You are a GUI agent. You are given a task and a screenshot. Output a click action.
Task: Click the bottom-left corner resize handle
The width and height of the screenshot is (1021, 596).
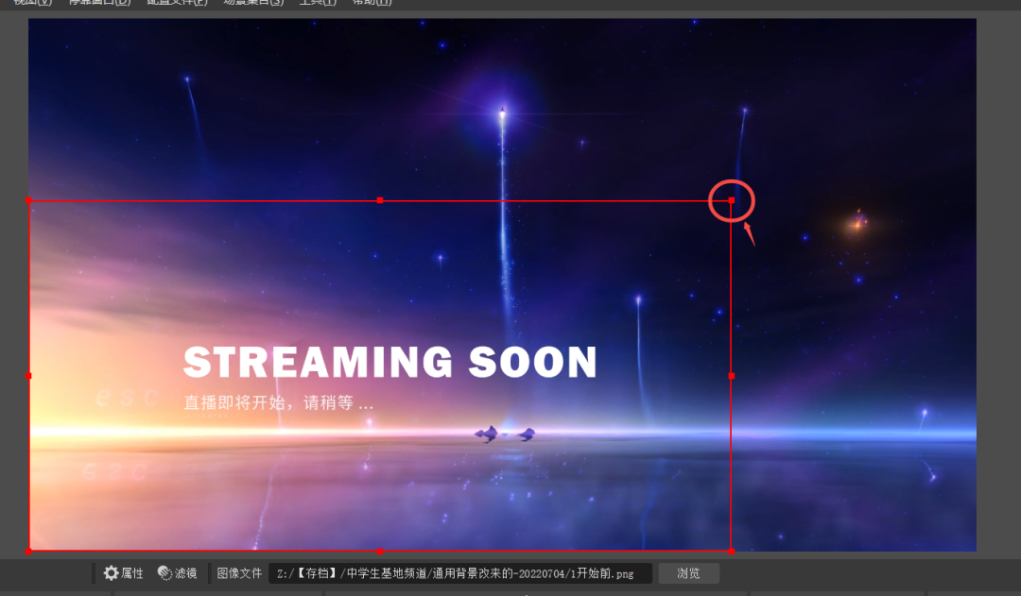29,551
